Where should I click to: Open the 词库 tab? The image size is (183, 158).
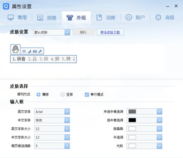(106, 18)
